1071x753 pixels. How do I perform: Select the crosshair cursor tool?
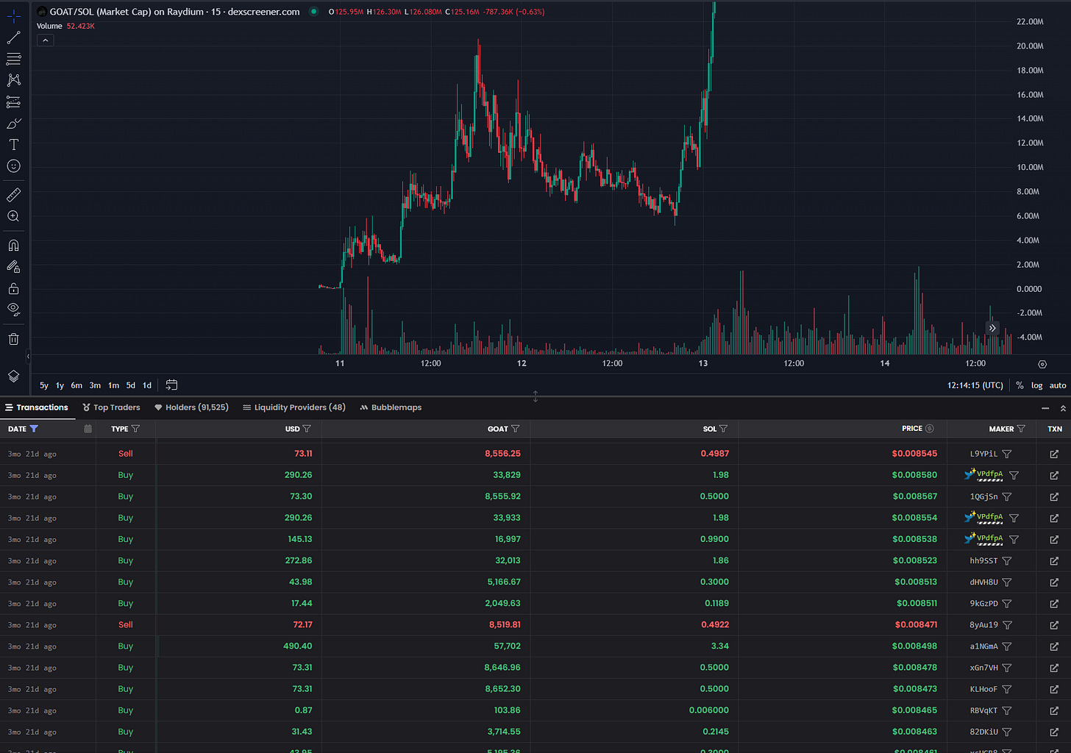(x=13, y=15)
